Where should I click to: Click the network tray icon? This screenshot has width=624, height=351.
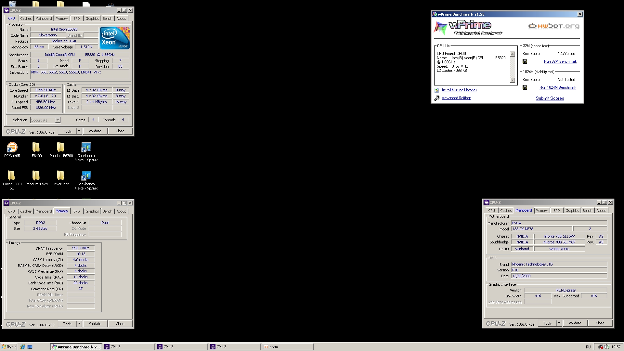point(601,347)
